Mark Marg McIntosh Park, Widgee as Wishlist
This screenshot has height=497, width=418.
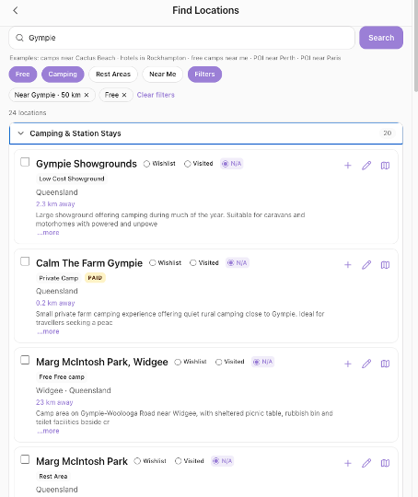[x=191, y=362]
